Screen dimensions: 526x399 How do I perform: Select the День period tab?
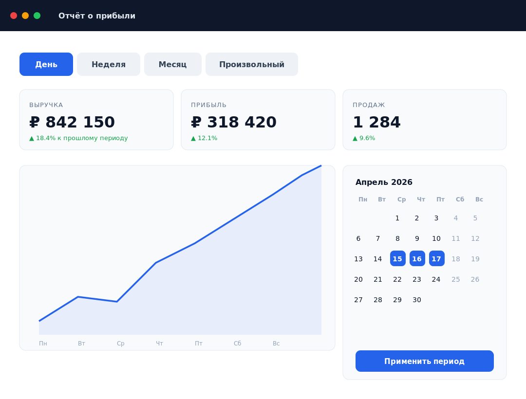tap(46, 64)
